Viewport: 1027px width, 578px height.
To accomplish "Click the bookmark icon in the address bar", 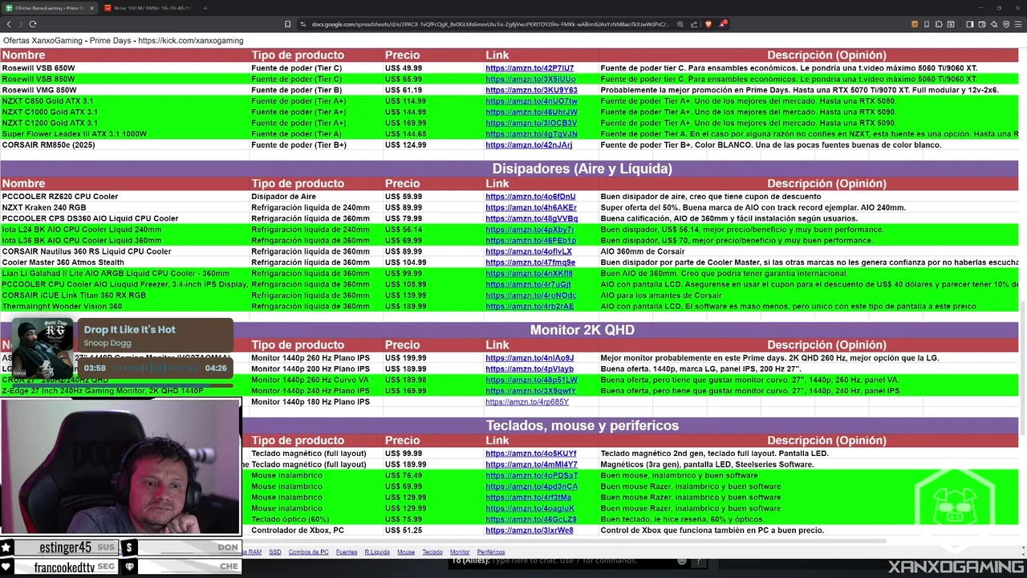I will [287, 24].
